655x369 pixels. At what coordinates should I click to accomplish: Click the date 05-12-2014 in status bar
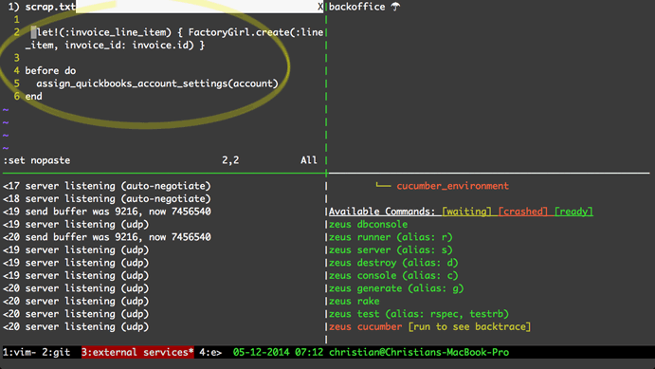261,352
